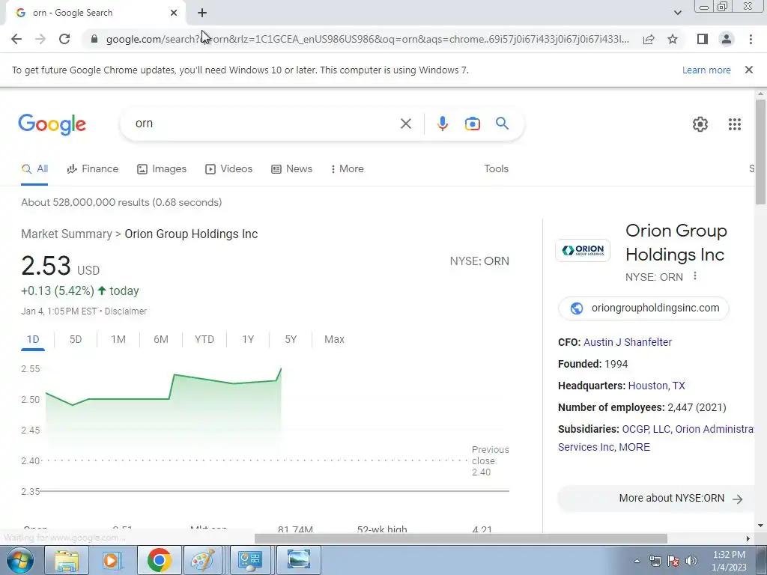Image resolution: width=767 pixels, height=575 pixels.
Task: Click the Orion logo thumbnail
Action: [x=583, y=250]
